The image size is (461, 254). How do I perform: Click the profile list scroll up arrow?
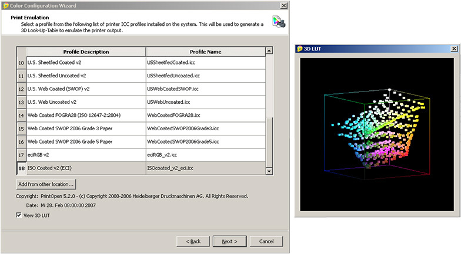269,50
